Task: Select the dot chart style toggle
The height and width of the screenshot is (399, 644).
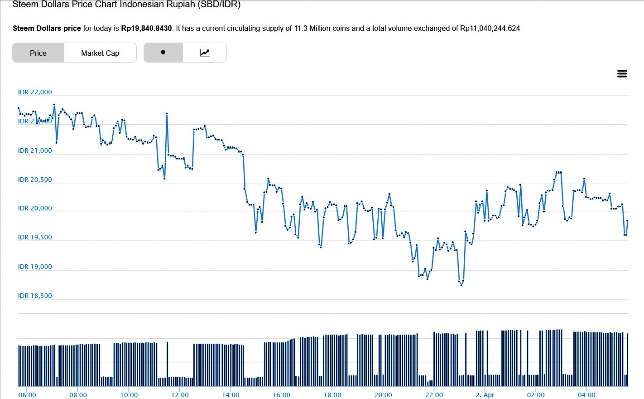Action: tap(163, 53)
